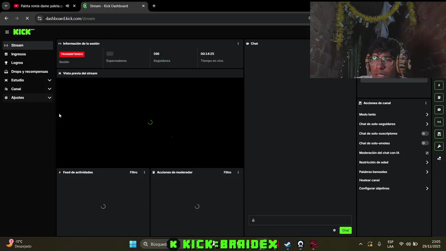This screenshot has height=251, width=446.
Task: Open the hamburger menu beside Kick logo
Action: (7, 32)
